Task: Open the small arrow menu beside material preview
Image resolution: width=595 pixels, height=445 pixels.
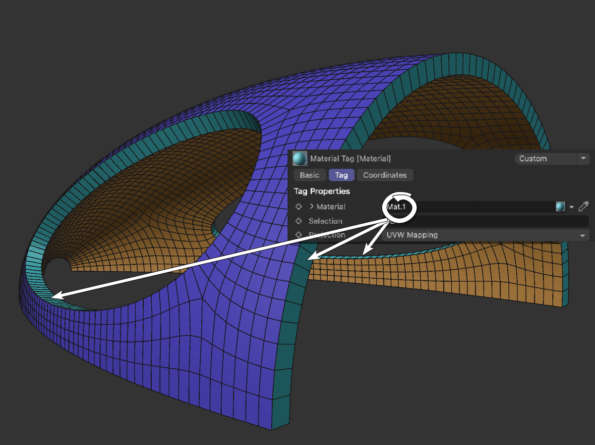Action: tap(572, 207)
